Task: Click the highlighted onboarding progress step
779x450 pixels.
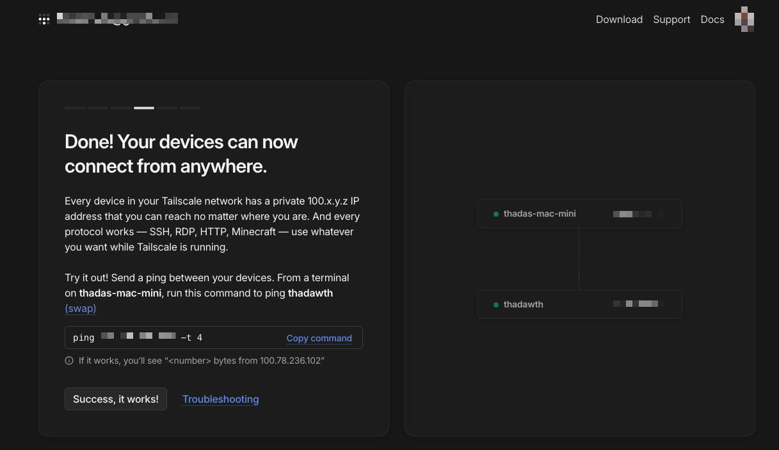Action: [x=144, y=108]
